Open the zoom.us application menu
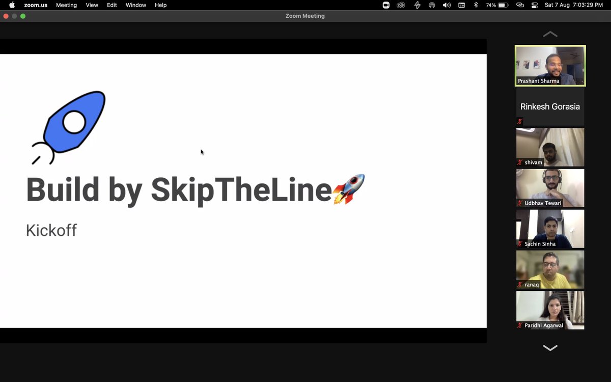Viewport: 611px width, 382px height. tap(35, 5)
